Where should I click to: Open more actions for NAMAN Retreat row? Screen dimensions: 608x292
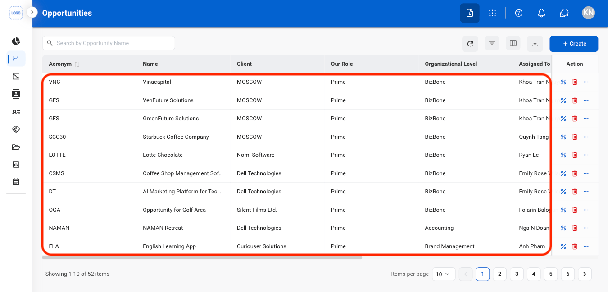point(586,228)
